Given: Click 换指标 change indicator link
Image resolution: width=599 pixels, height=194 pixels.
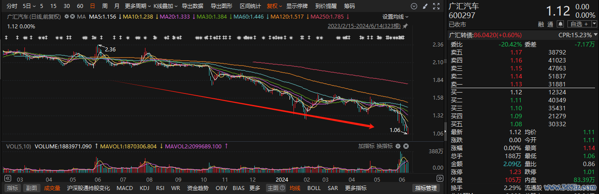Looking at the screenshot, I should pyautogui.click(x=385, y=146).
